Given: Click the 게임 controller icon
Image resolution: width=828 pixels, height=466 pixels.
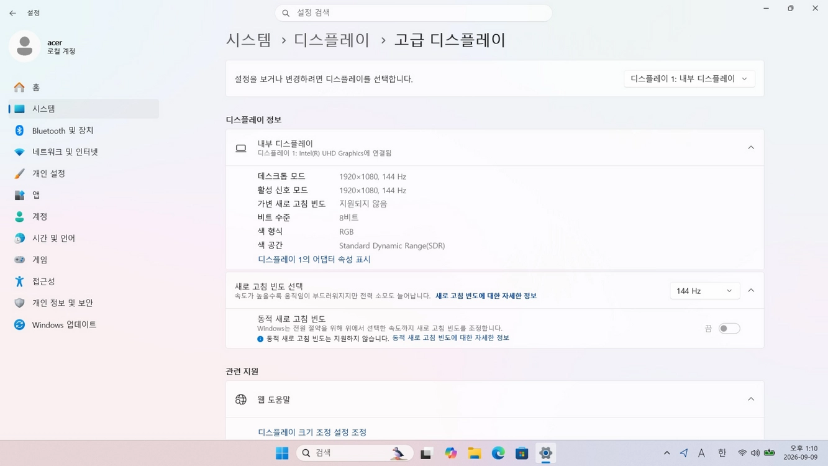Looking at the screenshot, I should pyautogui.click(x=19, y=260).
